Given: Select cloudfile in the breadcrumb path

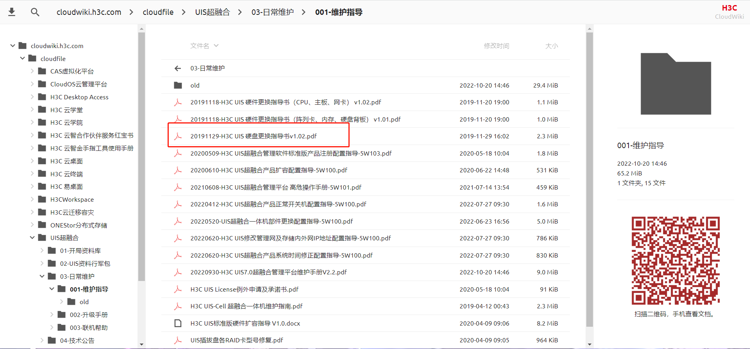Looking at the screenshot, I should click(158, 12).
